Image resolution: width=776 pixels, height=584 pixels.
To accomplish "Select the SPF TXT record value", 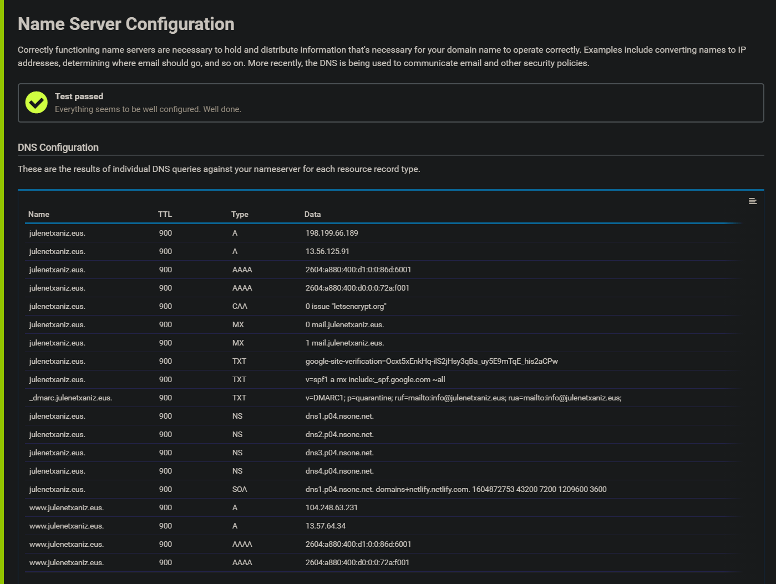I will 375,379.
